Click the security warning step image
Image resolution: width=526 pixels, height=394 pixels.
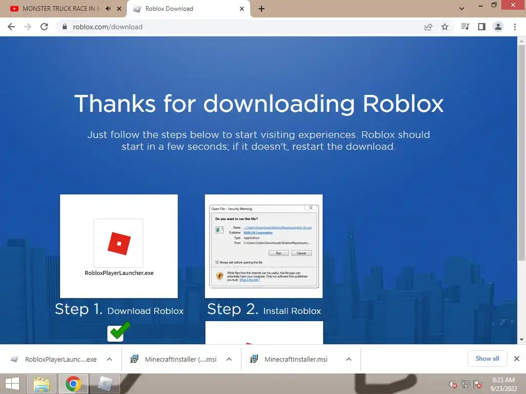pos(264,246)
